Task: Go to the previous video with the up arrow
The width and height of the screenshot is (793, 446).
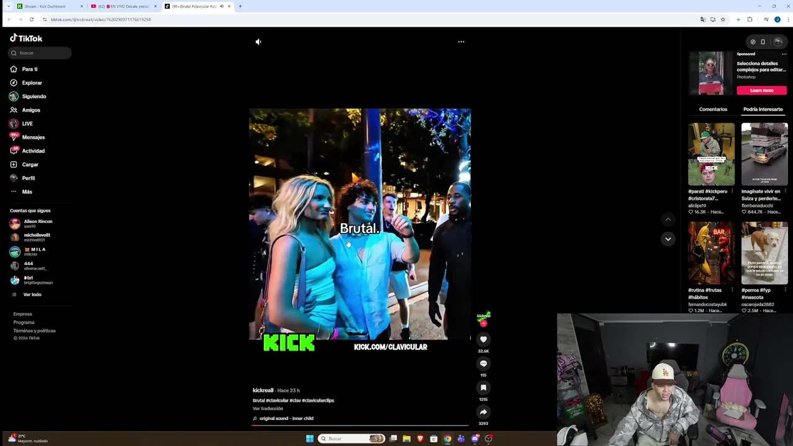Action: [668, 219]
